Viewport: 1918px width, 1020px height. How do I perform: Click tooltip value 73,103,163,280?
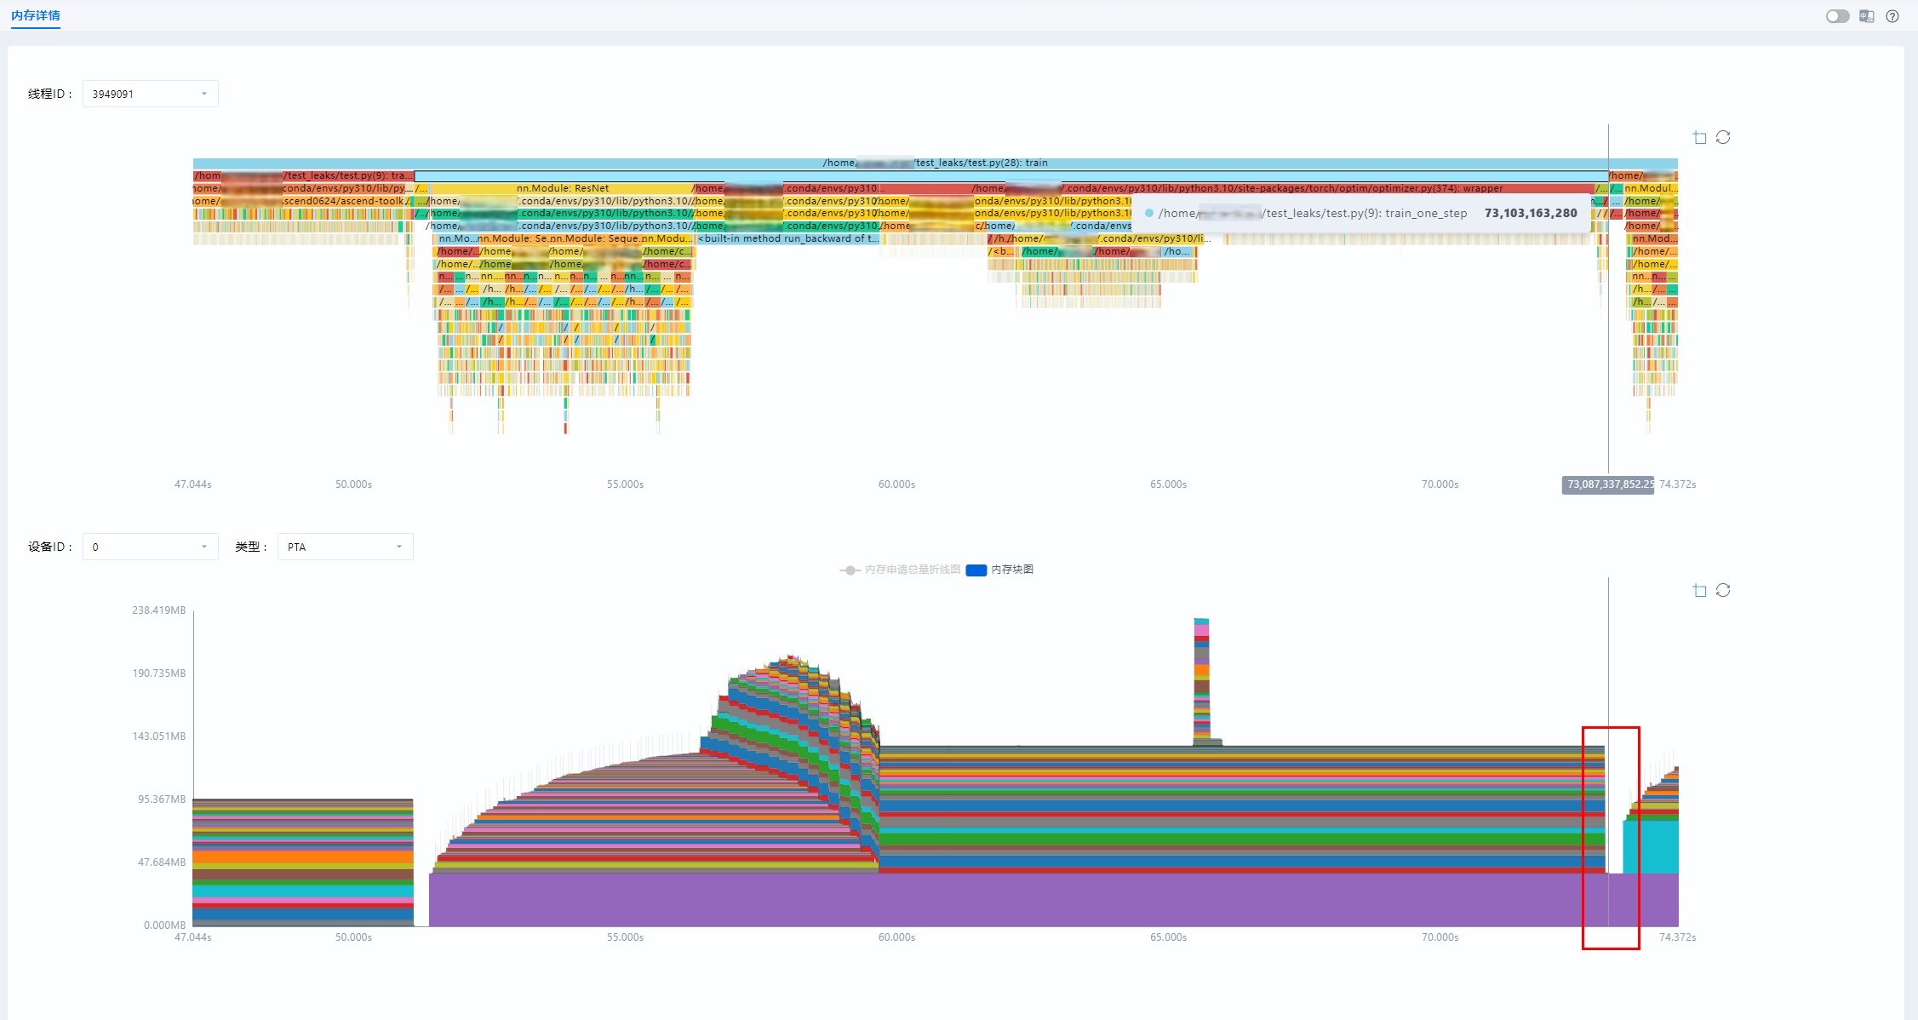coord(1531,213)
